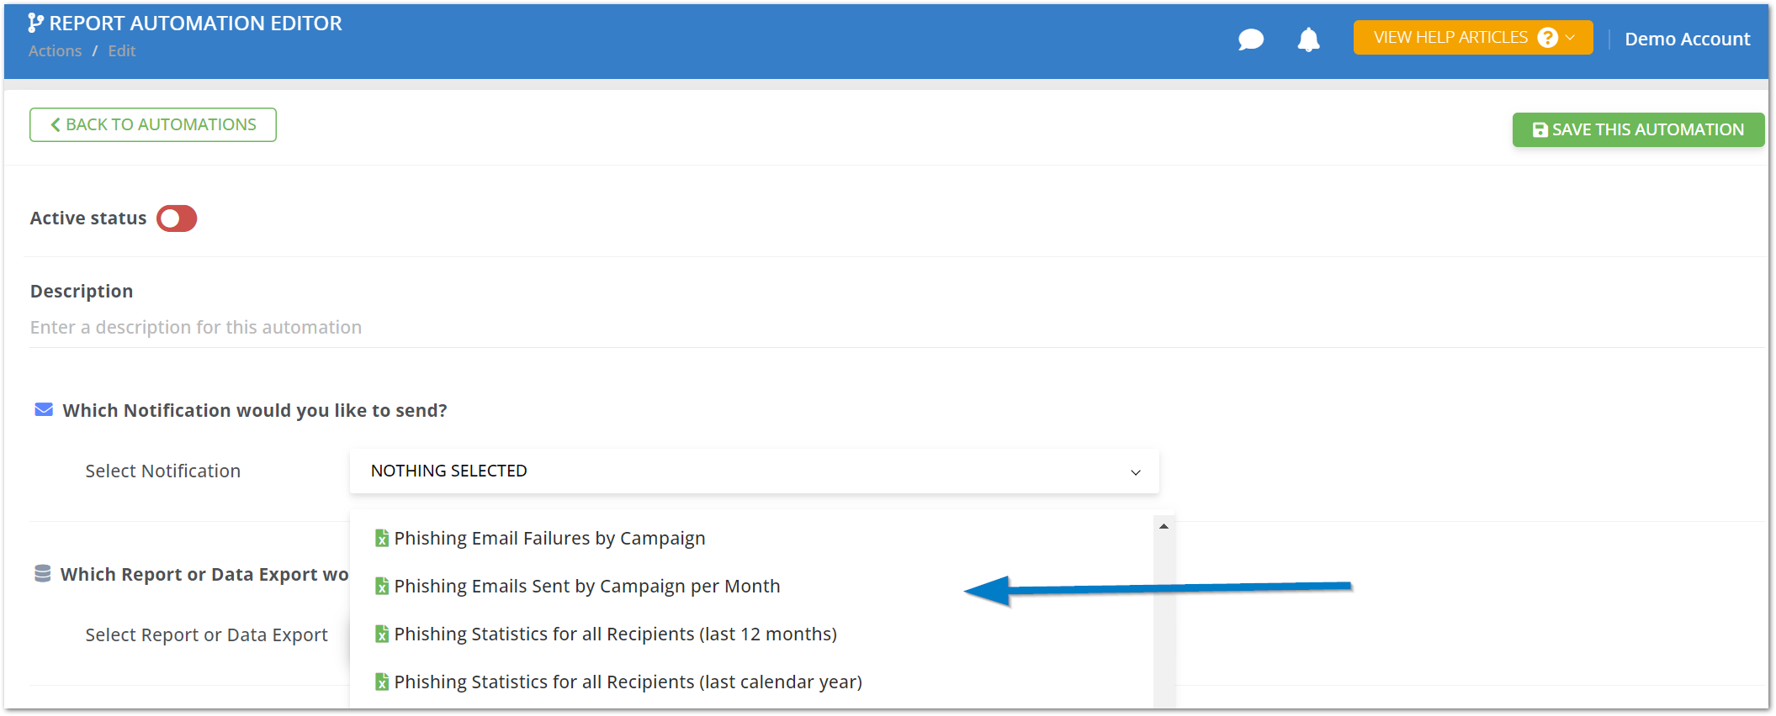
Task: Click the spreadsheet icon for Emails Sent per Month
Action: point(382,586)
